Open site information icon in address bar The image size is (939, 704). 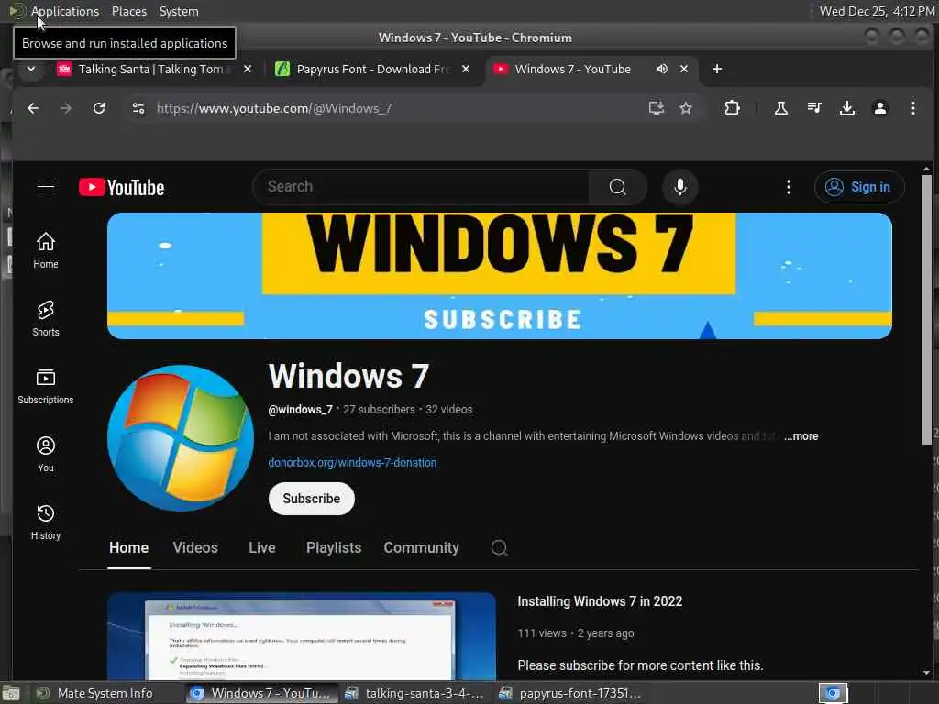click(138, 108)
